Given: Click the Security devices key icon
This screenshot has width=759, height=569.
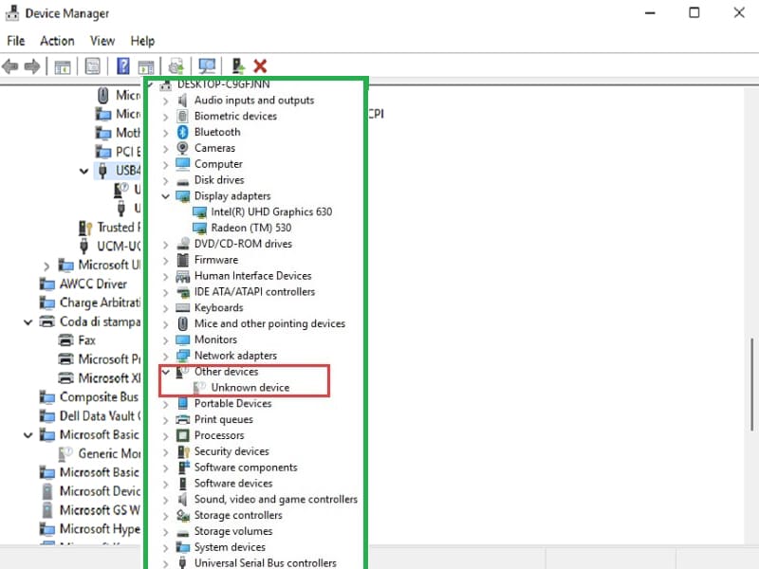Looking at the screenshot, I should [x=183, y=451].
